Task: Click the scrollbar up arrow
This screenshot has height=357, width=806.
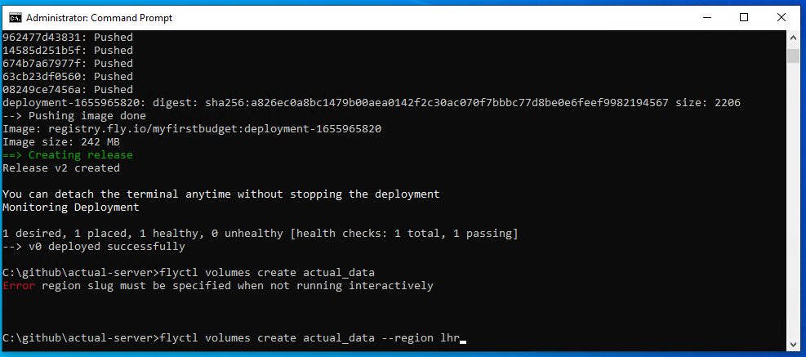Action: tap(793, 38)
